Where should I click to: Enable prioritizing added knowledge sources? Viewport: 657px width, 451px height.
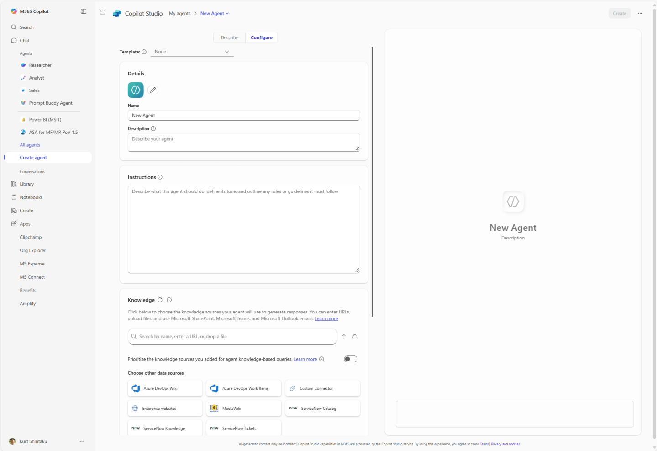pos(350,359)
